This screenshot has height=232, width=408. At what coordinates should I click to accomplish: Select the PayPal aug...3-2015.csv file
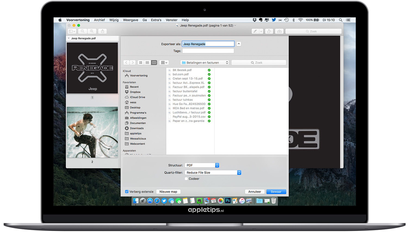pyautogui.click(x=190, y=117)
